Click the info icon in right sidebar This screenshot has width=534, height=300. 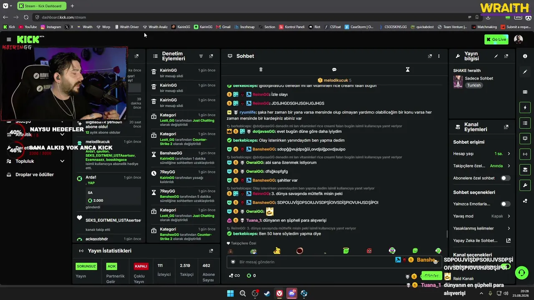coord(525,56)
